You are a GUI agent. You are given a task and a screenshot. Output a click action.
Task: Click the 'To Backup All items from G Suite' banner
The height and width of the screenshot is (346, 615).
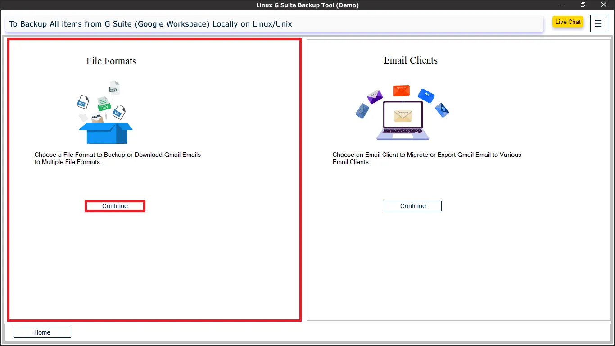[x=274, y=24]
